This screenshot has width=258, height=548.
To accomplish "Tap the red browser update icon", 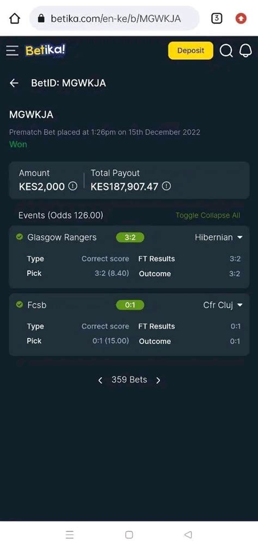I will coord(241,18).
